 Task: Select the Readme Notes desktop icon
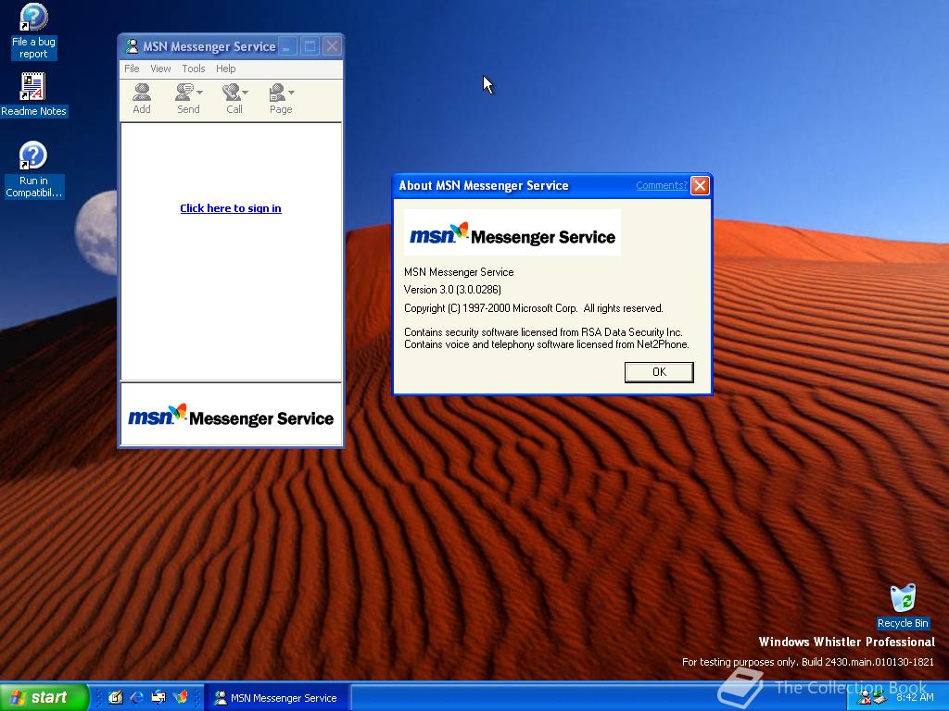pos(33,95)
